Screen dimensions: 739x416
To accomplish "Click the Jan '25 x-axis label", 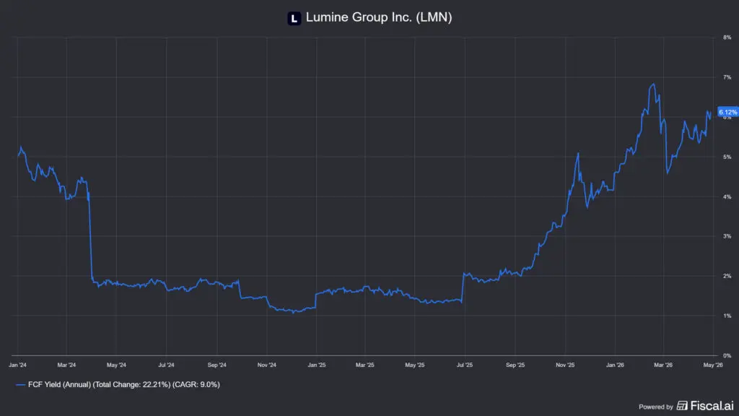I will (317, 365).
